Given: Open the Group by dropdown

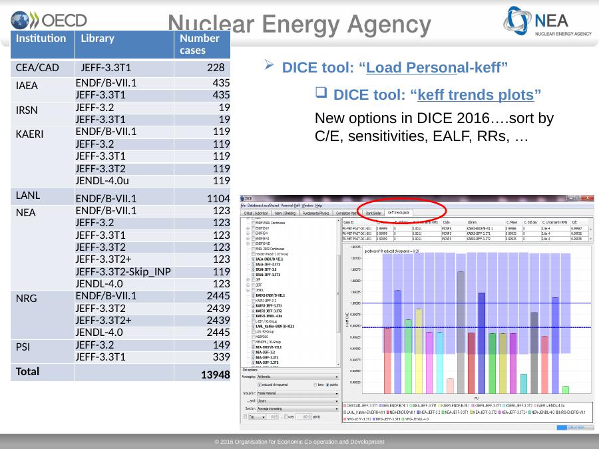Looking at the screenshot, I should coord(297,393).
